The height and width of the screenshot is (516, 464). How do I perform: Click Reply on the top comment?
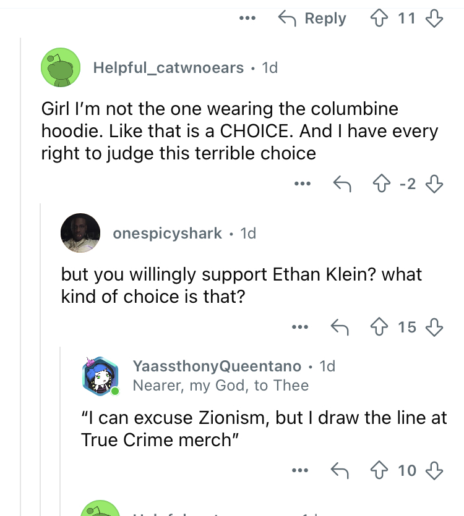pyautogui.click(x=312, y=18)
